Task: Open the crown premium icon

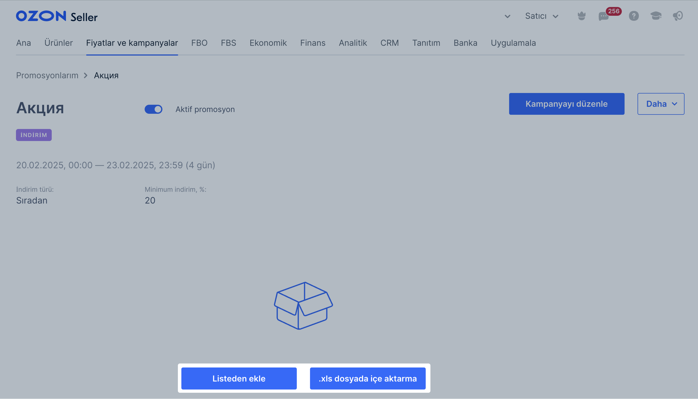Action: pos(581,16)
